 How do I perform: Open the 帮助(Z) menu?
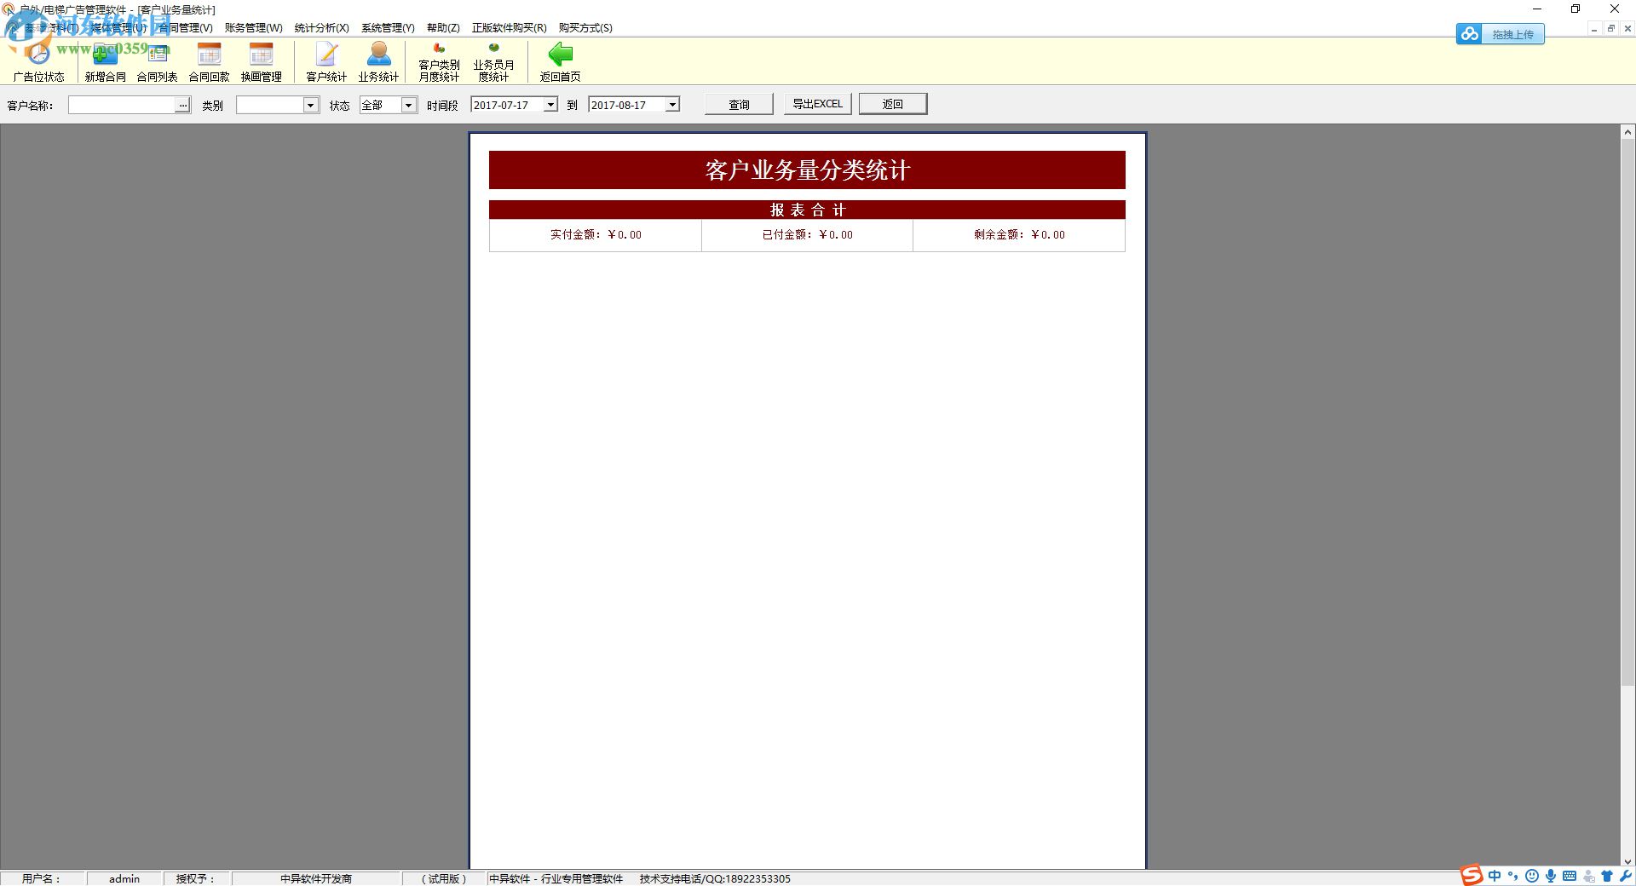443,28
